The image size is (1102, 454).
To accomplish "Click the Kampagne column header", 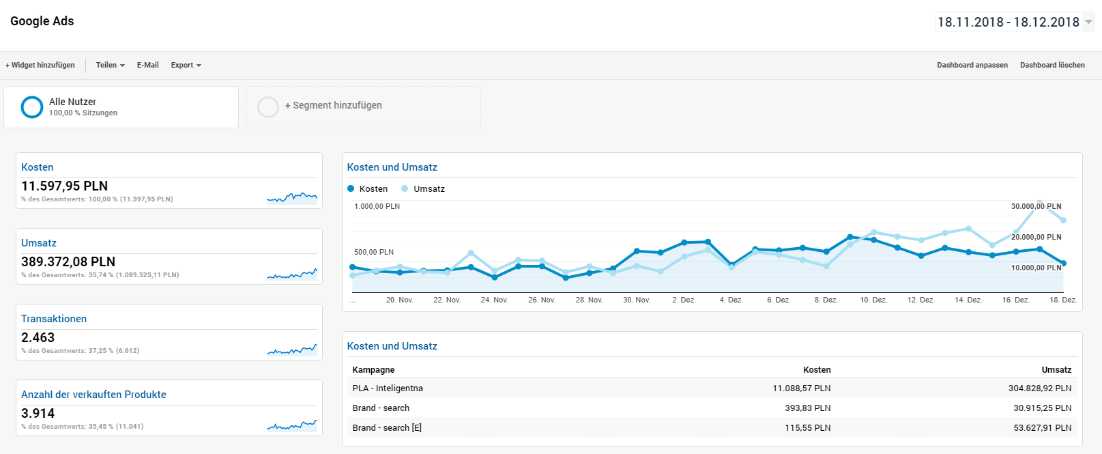I will coord(373,370).
